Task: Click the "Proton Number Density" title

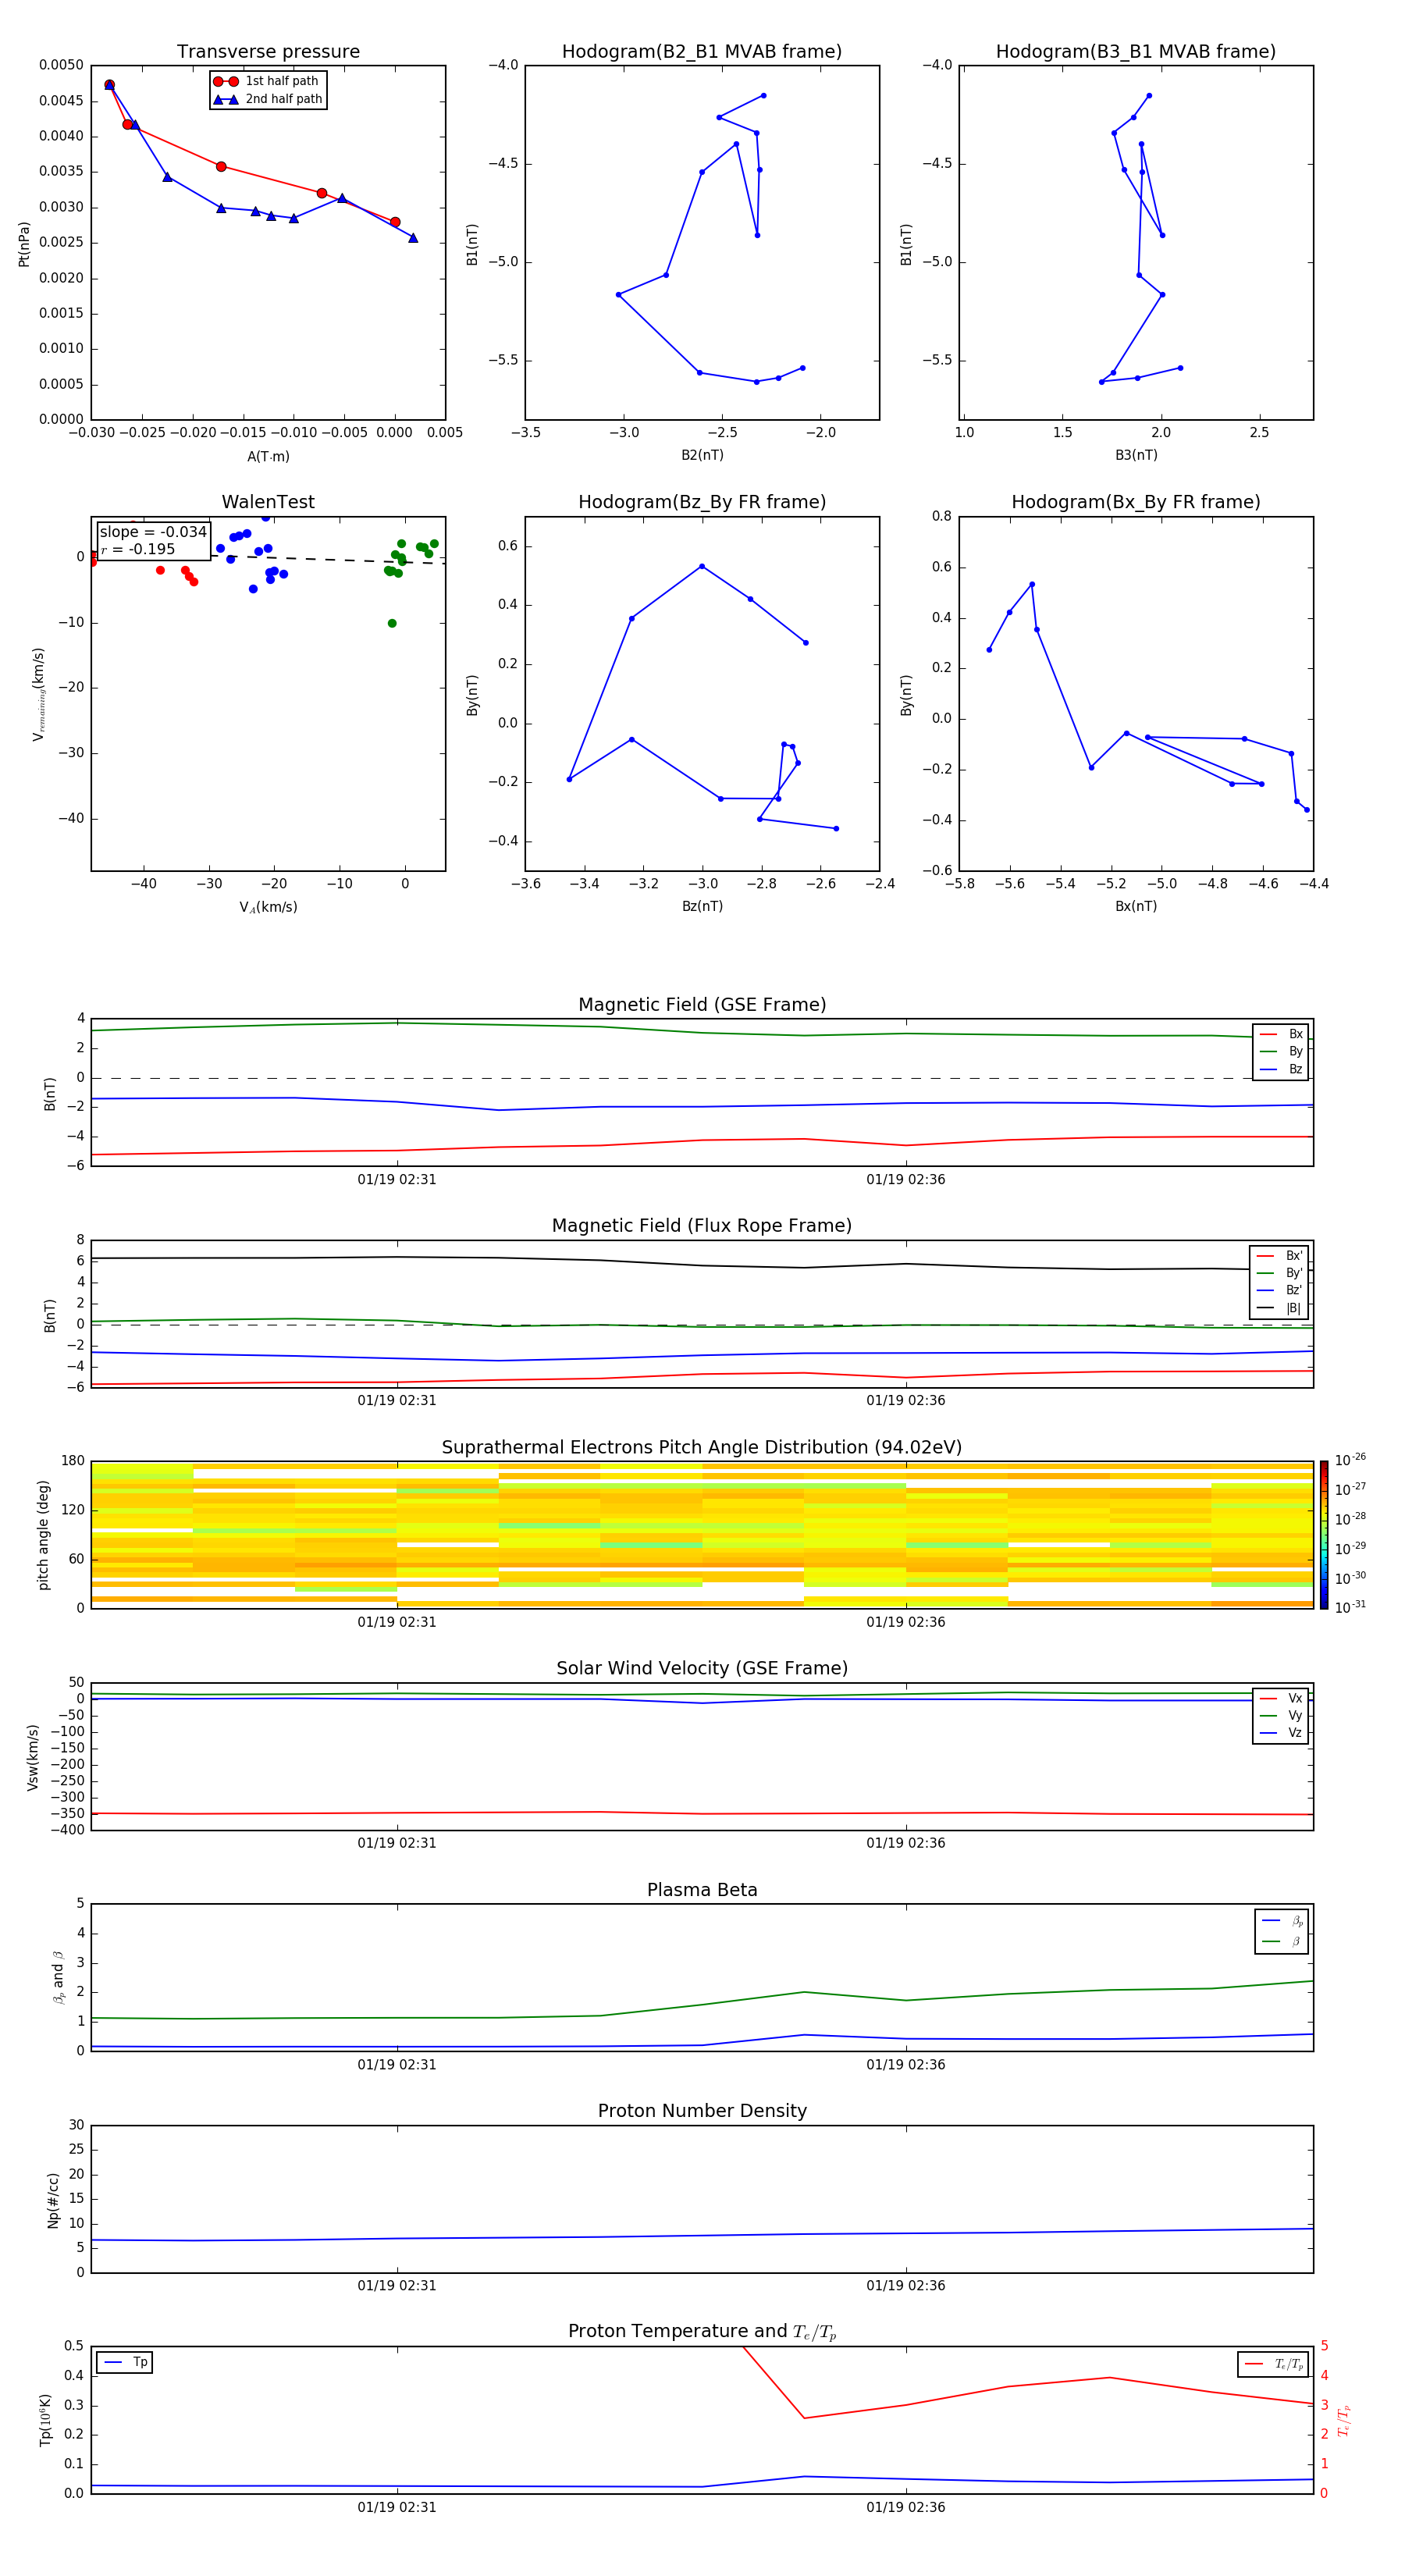Action: (702, 2112)
